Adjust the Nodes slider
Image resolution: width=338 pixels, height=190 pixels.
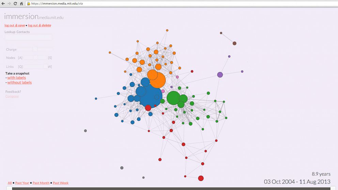click(x=35, y=58)
